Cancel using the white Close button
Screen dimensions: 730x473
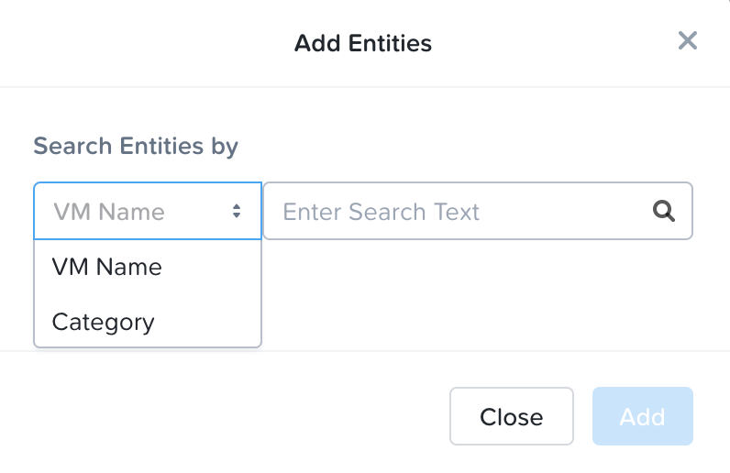pos(511,416)
